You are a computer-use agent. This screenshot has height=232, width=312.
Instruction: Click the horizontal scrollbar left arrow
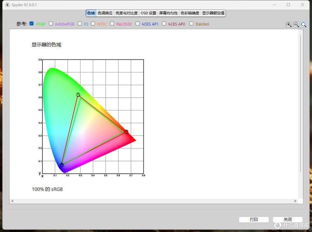pos(12,201)
